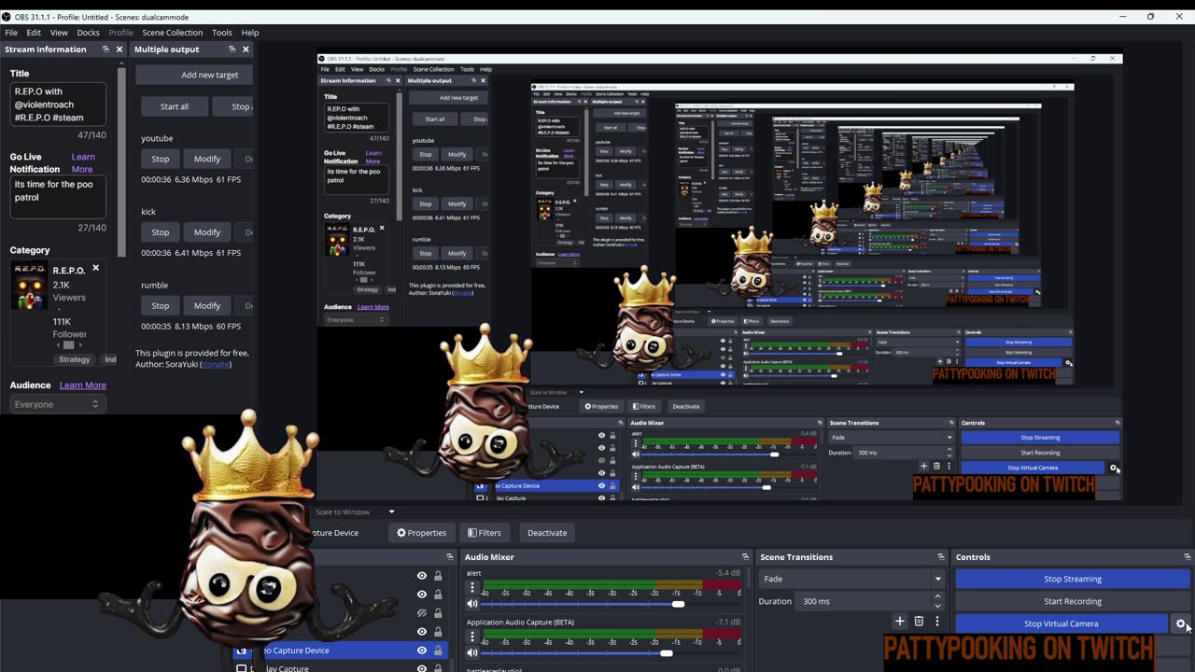Mute Application Audio Capture (BETA)
The height and width of the screenshot is (672, 1195).
click(x=472, y=653)
